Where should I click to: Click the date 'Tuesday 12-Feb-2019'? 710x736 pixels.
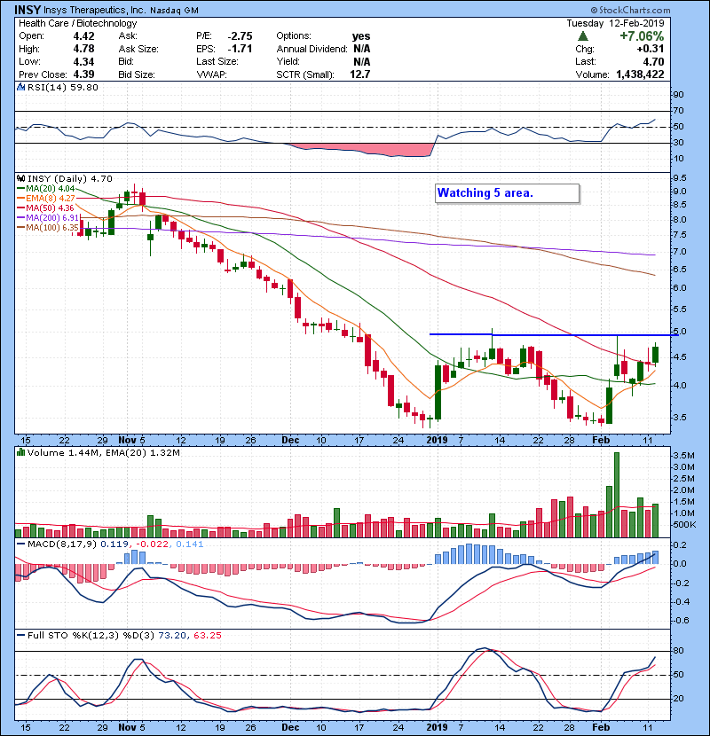coord(615,23)
